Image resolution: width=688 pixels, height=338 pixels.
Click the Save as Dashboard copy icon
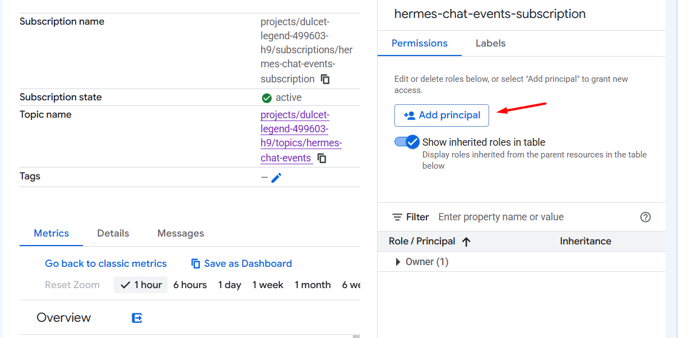pyautogui.click(x=196, y=263)
